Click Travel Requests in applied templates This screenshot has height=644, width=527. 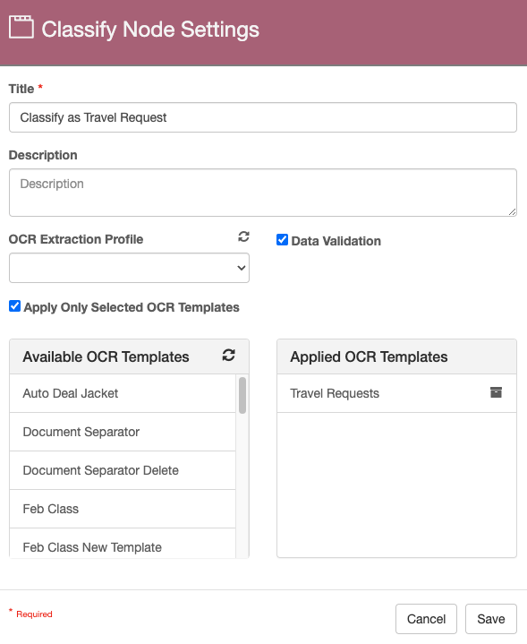click(x=335, y=393)
